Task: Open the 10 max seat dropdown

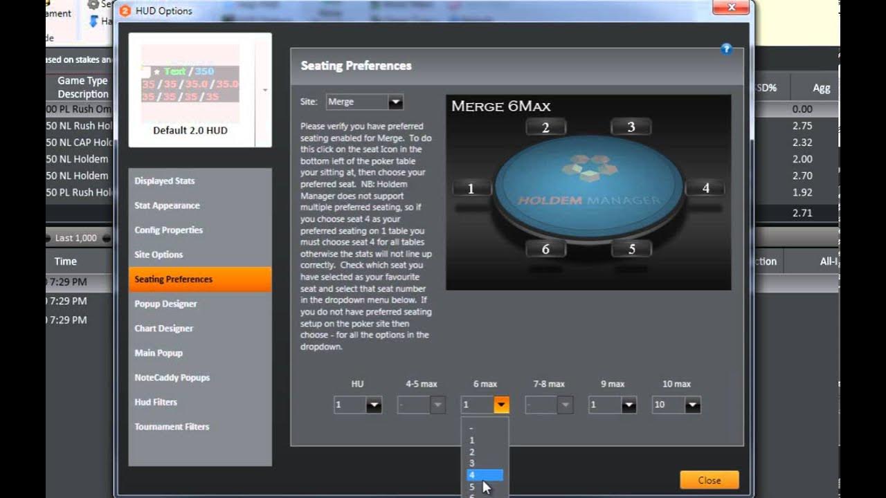Action: point(676,405)
